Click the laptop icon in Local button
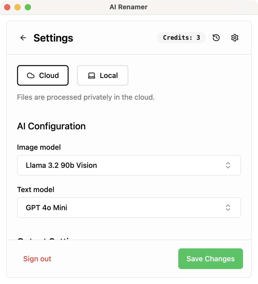The height and width of the screenshot is (284, 258). click(92, 76)
